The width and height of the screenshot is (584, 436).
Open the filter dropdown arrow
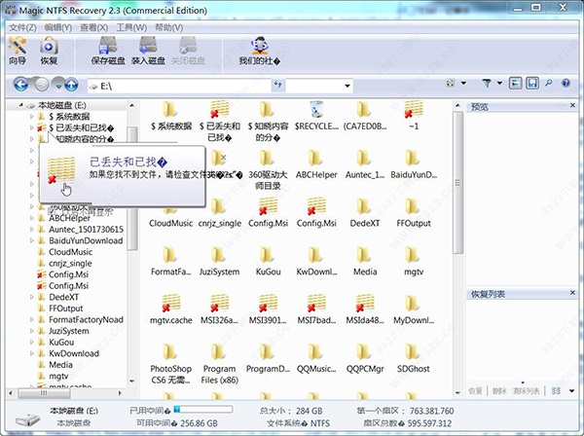500,83
